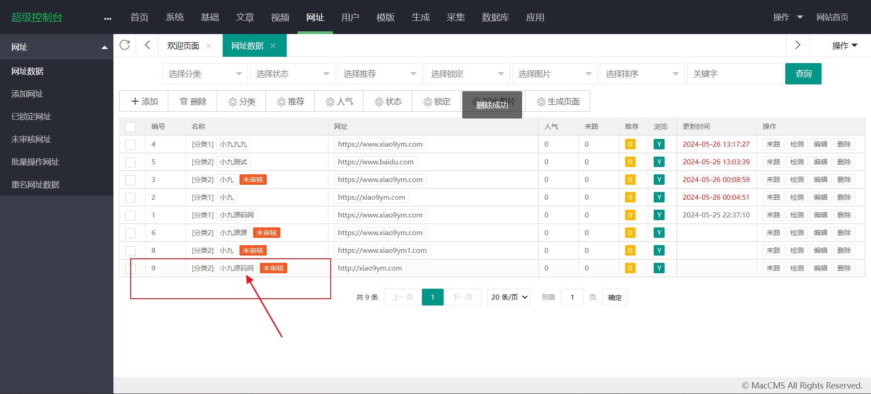This screenshot has width=871, height=394.
Task: Click the 添加 button in the toolbar
Action: 144,101
